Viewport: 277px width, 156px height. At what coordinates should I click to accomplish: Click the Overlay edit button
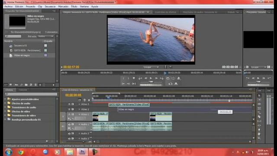tap(176, 84)
